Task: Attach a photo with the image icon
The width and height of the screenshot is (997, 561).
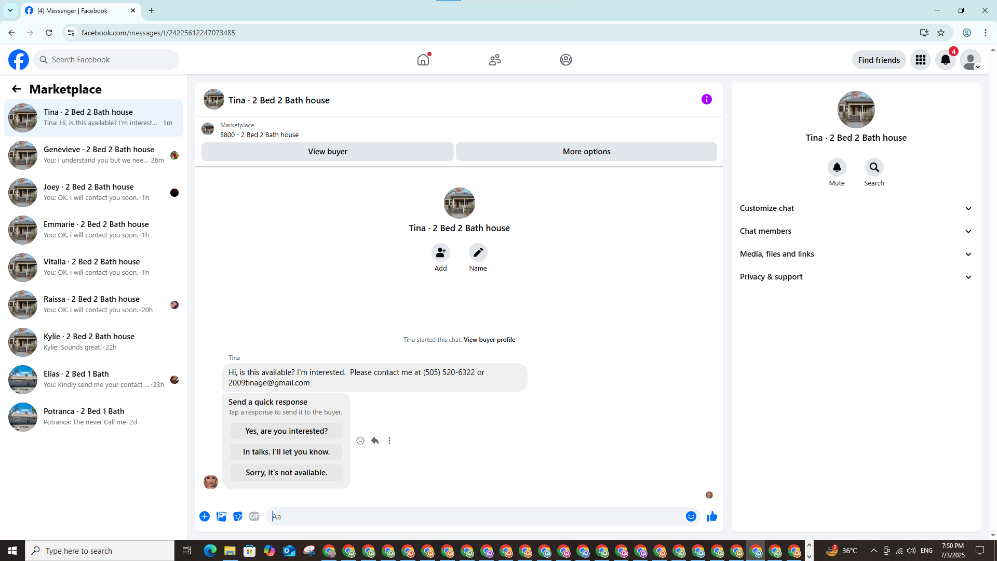Action: 221,516
